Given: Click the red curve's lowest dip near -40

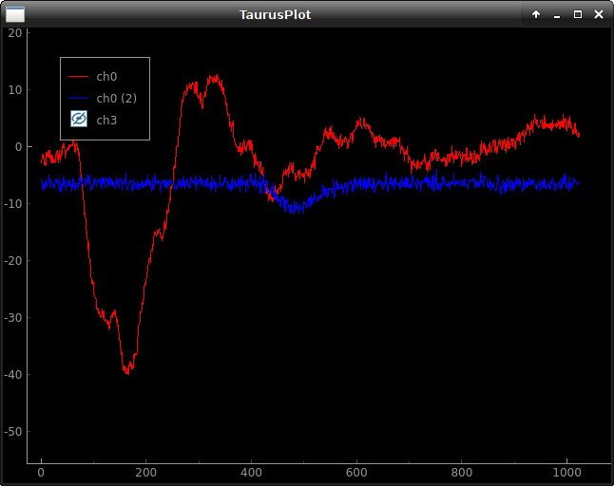Looking at the screenshot, I should [x=127, y=369].
